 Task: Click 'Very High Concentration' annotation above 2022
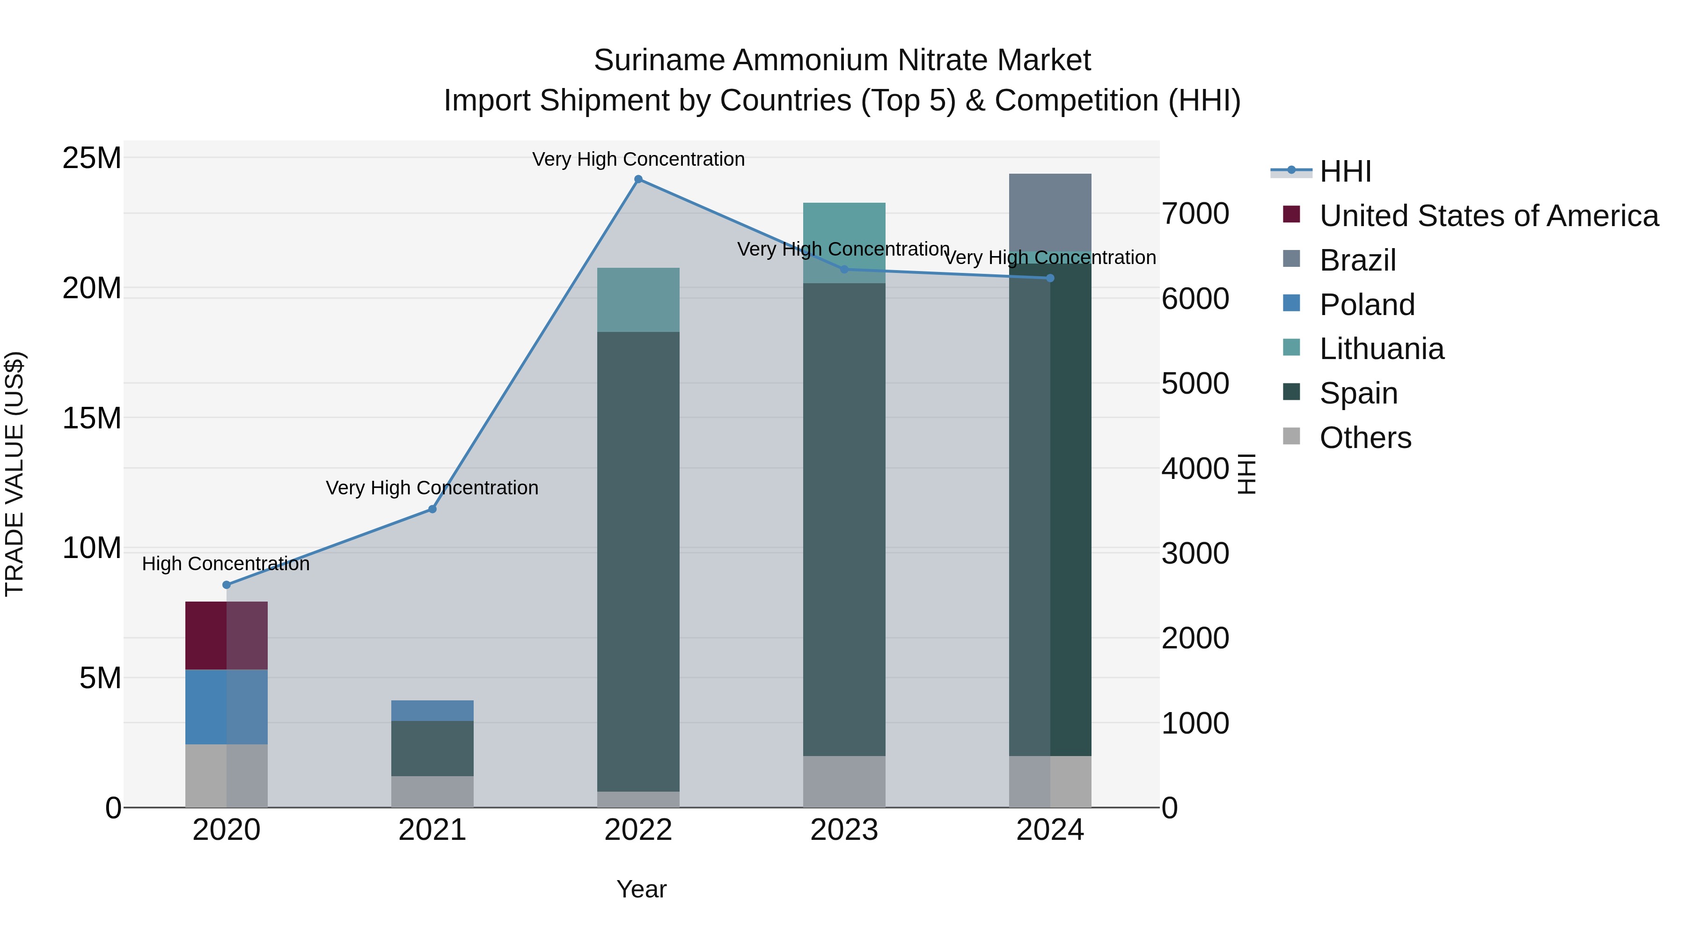pyautogui.click(x=638, y=159)
